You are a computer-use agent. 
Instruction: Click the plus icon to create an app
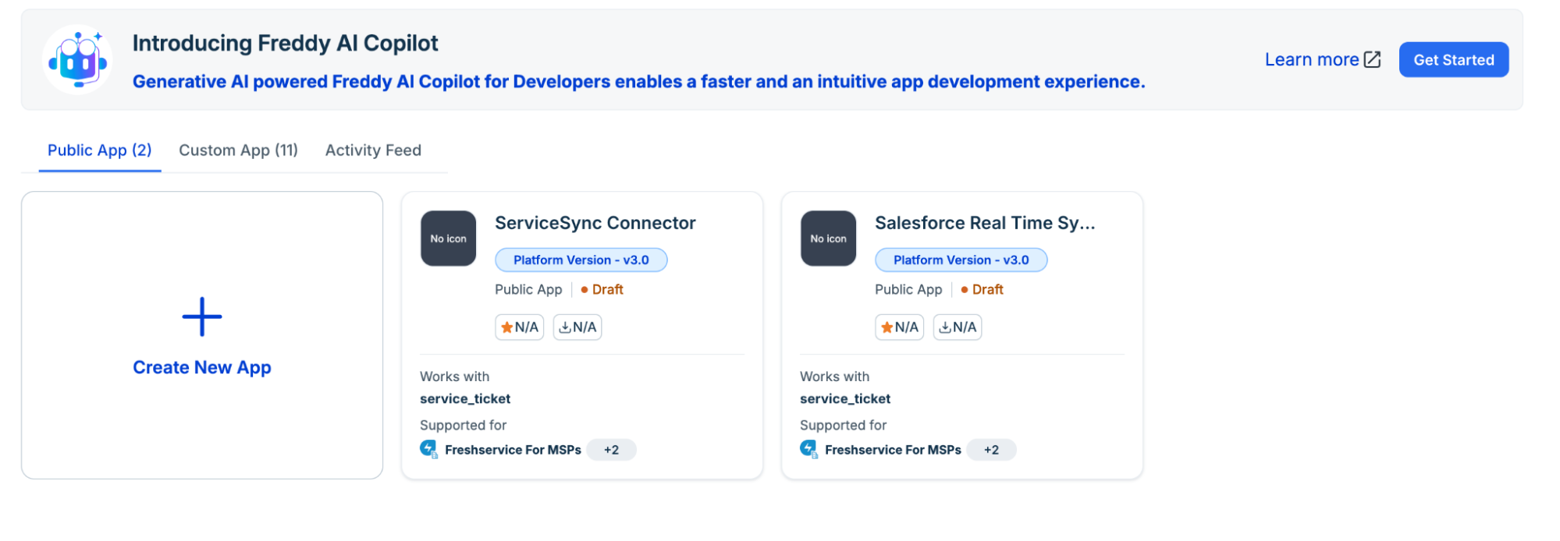point(202,316)
